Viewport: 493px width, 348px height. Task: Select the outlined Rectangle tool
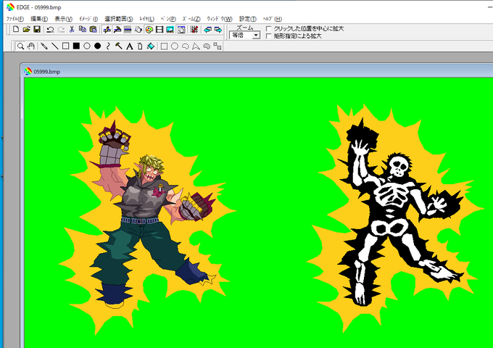(x=66, y=46)
